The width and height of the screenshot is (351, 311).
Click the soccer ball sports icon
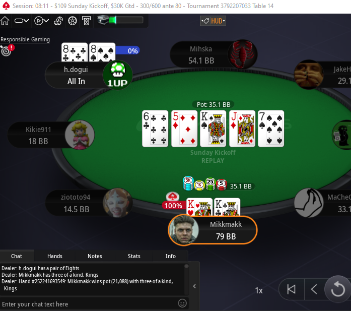click(x=73, y=21)
